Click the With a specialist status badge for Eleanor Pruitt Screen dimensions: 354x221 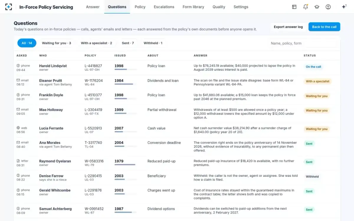(x=317, y=81)
